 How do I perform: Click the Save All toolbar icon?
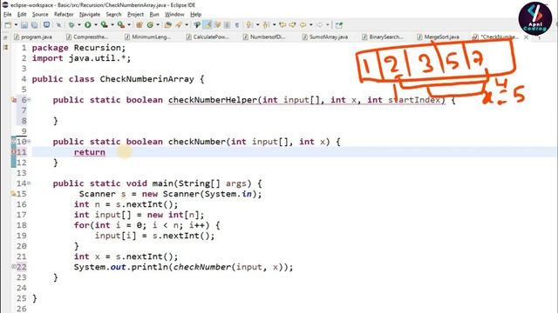(35, 25)
